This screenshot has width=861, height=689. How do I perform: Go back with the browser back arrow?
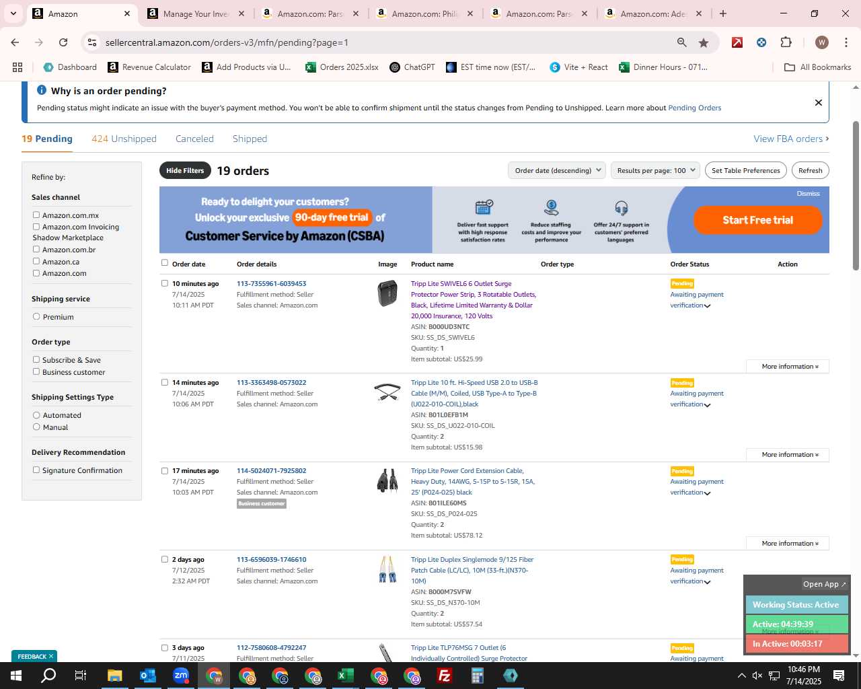tap(15, 42)
